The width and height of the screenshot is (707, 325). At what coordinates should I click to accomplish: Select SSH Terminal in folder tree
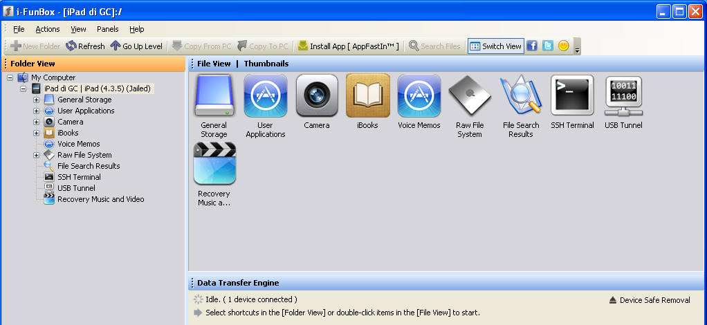(79, 177)
